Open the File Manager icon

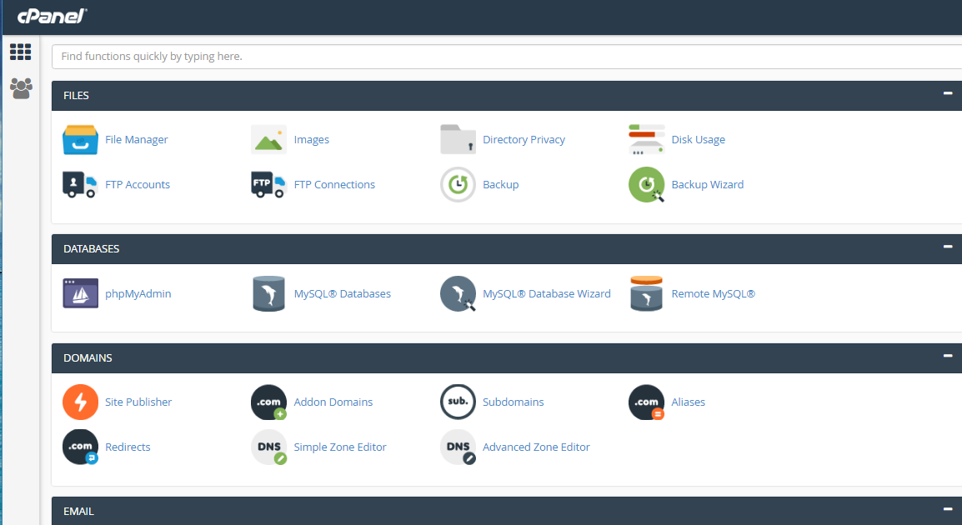pos(80,140)
